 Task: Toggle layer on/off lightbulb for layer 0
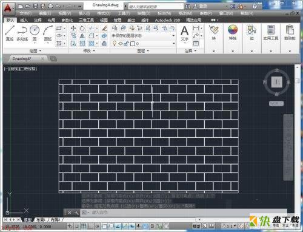(x=115, y=44)
